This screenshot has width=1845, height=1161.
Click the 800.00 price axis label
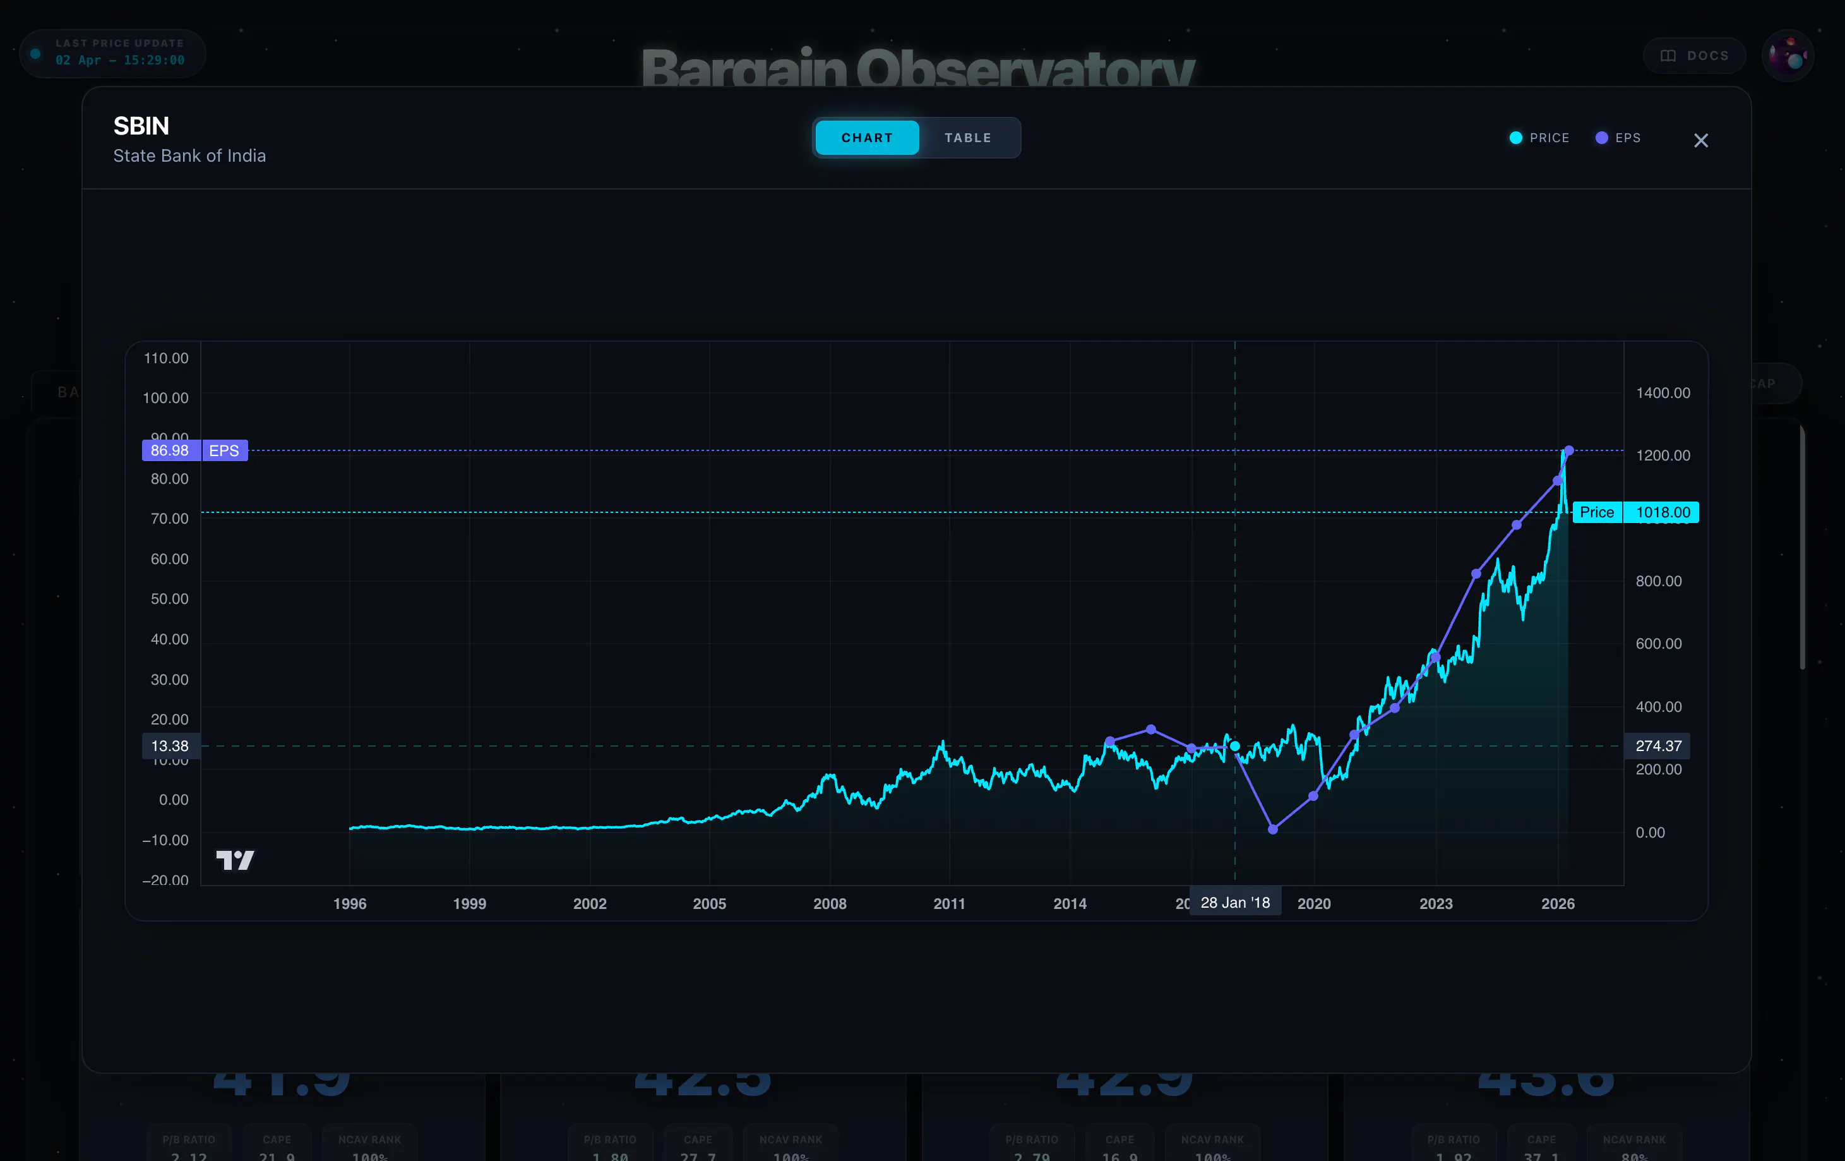click(x=1659, y=581)
